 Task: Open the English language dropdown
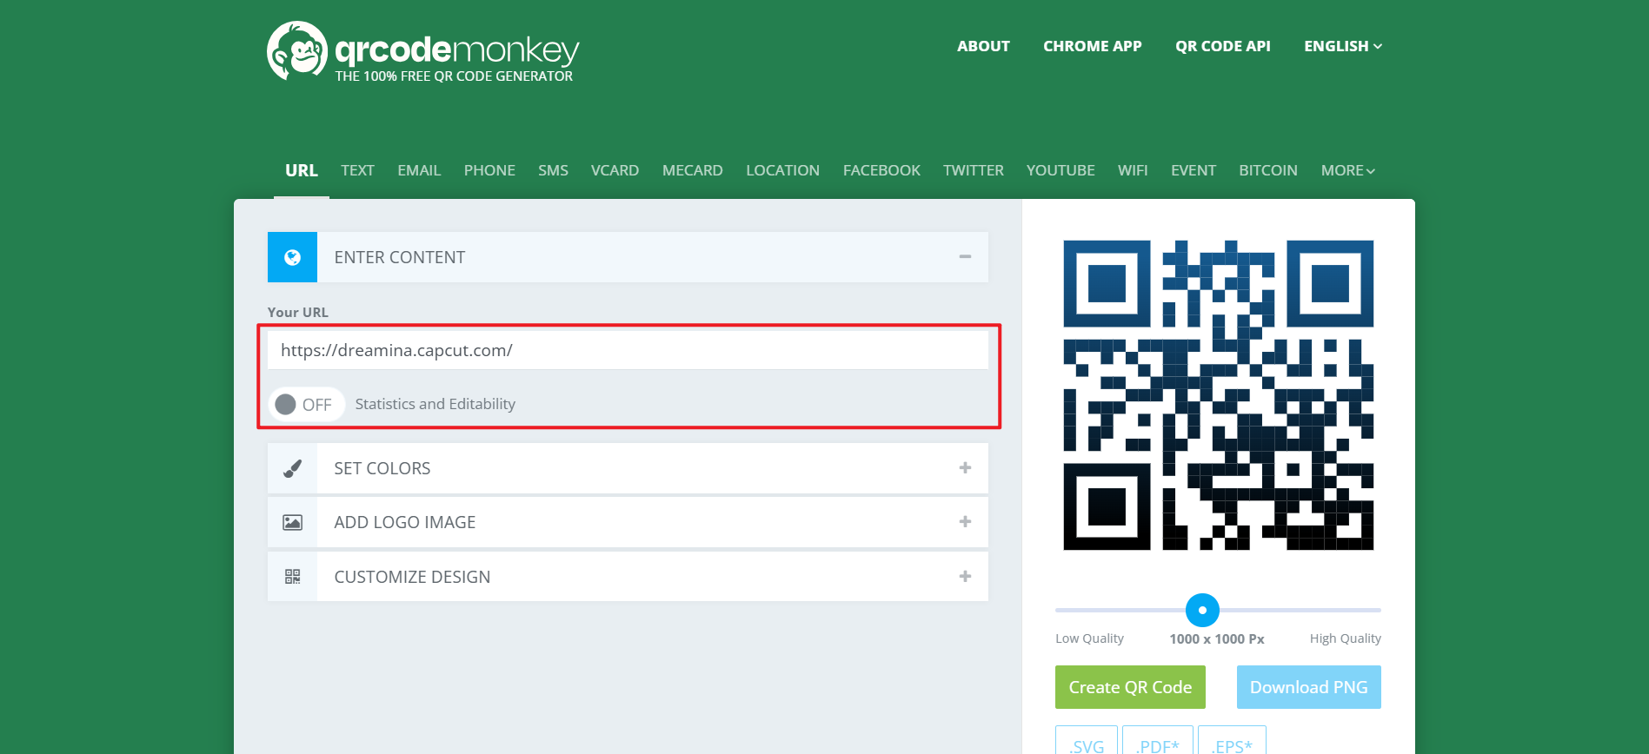point(1342,46)
